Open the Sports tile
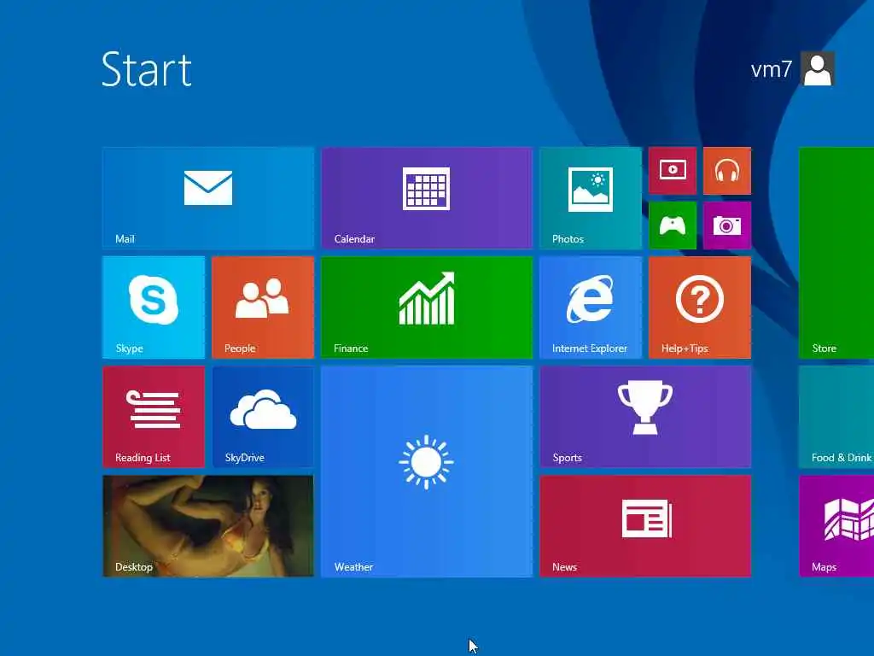 [645, 417]
